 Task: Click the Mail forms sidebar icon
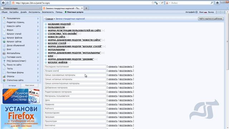[4, 72]
